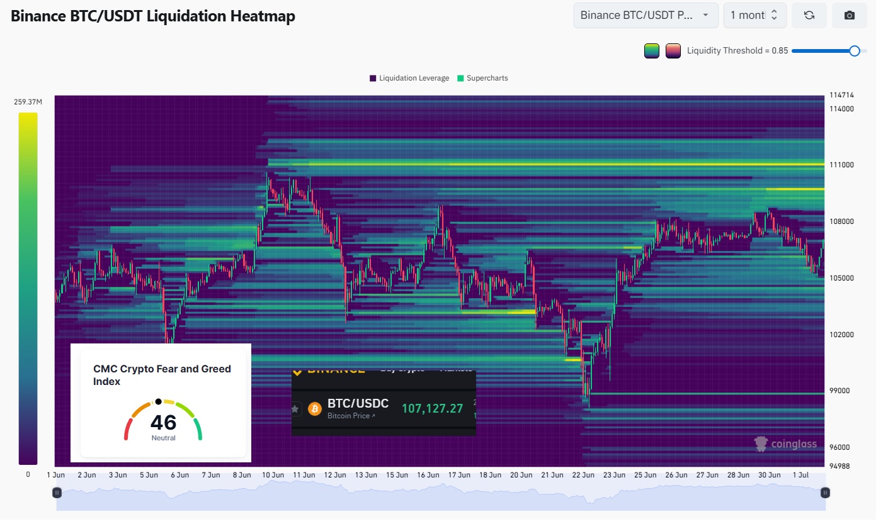Click the Fear and Greed gauge value 46
This screenshot has height=524, width=876.
(163, 421)
